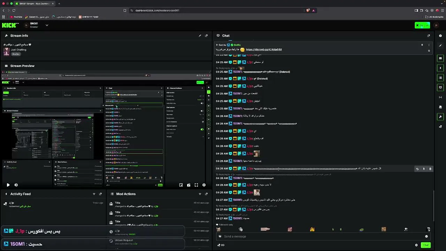
Task: Open stream preview player settings gear
Action: tap(204, 185)
